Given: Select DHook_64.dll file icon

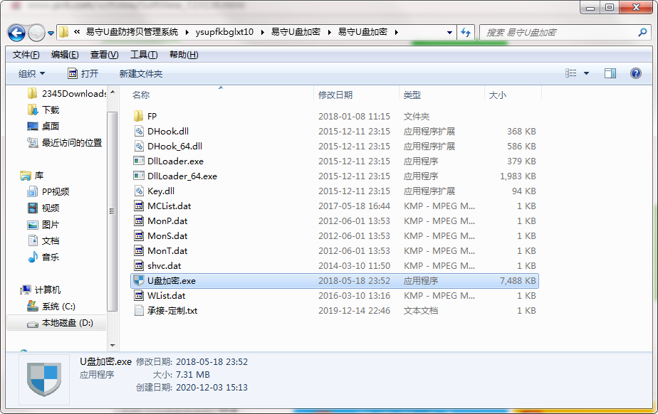Looking at the screenshot, I should (x=138, y=147).
